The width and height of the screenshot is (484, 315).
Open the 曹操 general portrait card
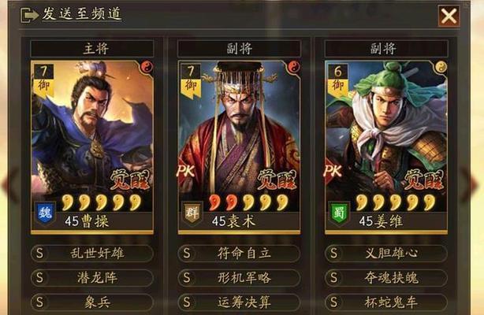coord(92,146)
